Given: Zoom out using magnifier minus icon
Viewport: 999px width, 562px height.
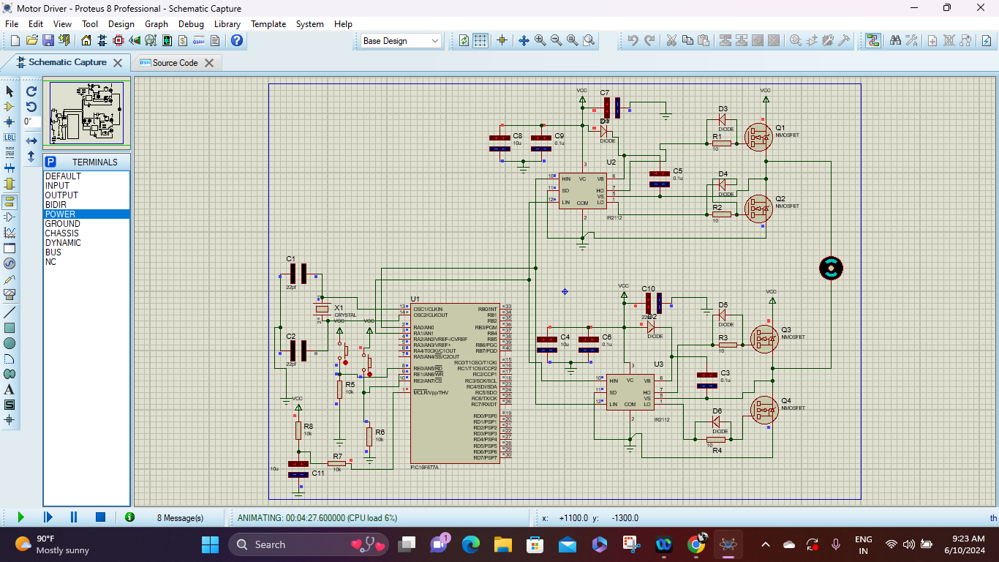Looking at the screenshot, I should click(556, 40).
